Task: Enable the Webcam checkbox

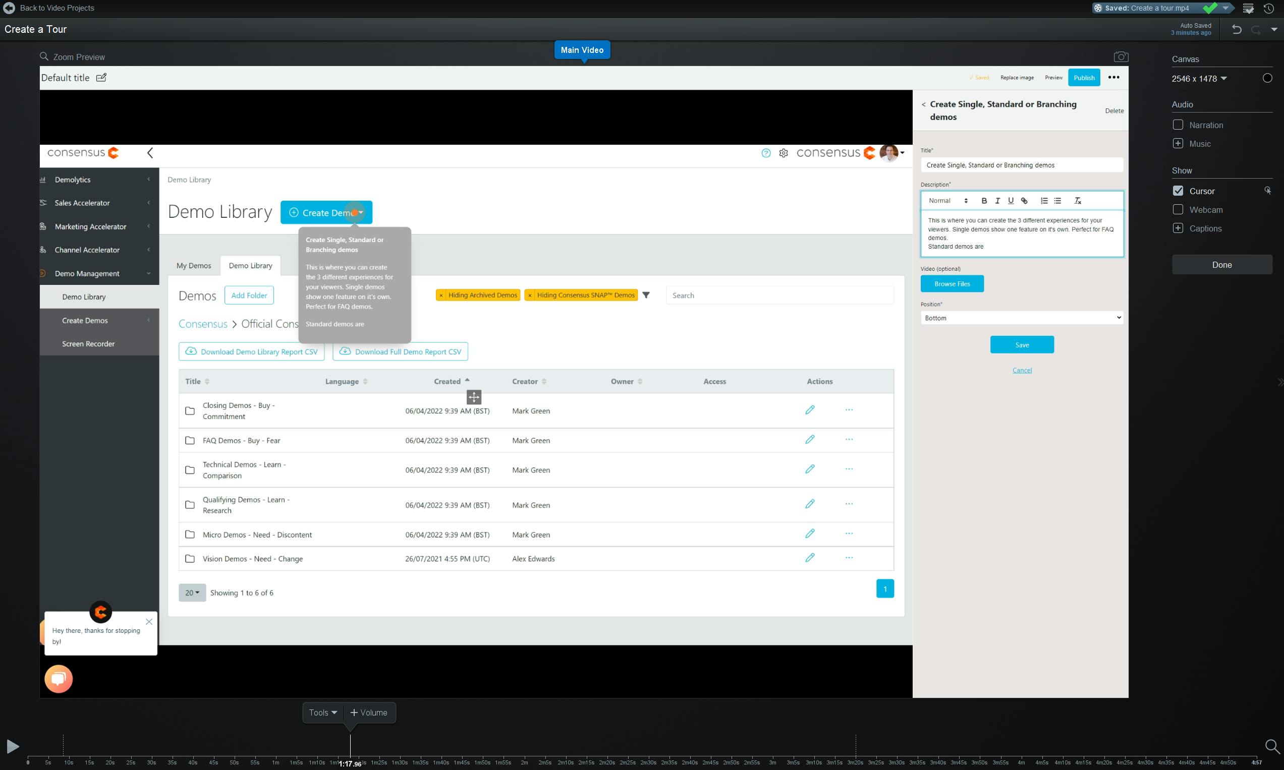Action: coord(1178,210)
